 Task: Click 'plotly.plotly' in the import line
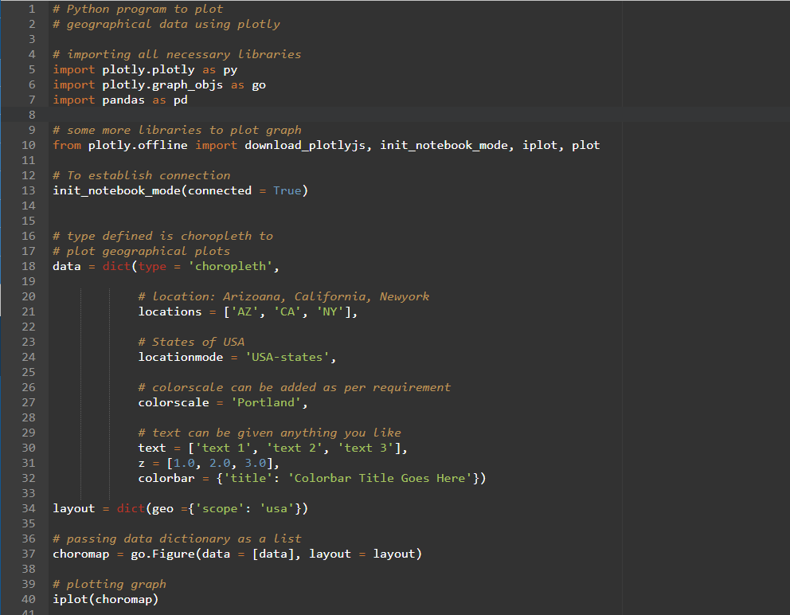click(x=148, y=69)
